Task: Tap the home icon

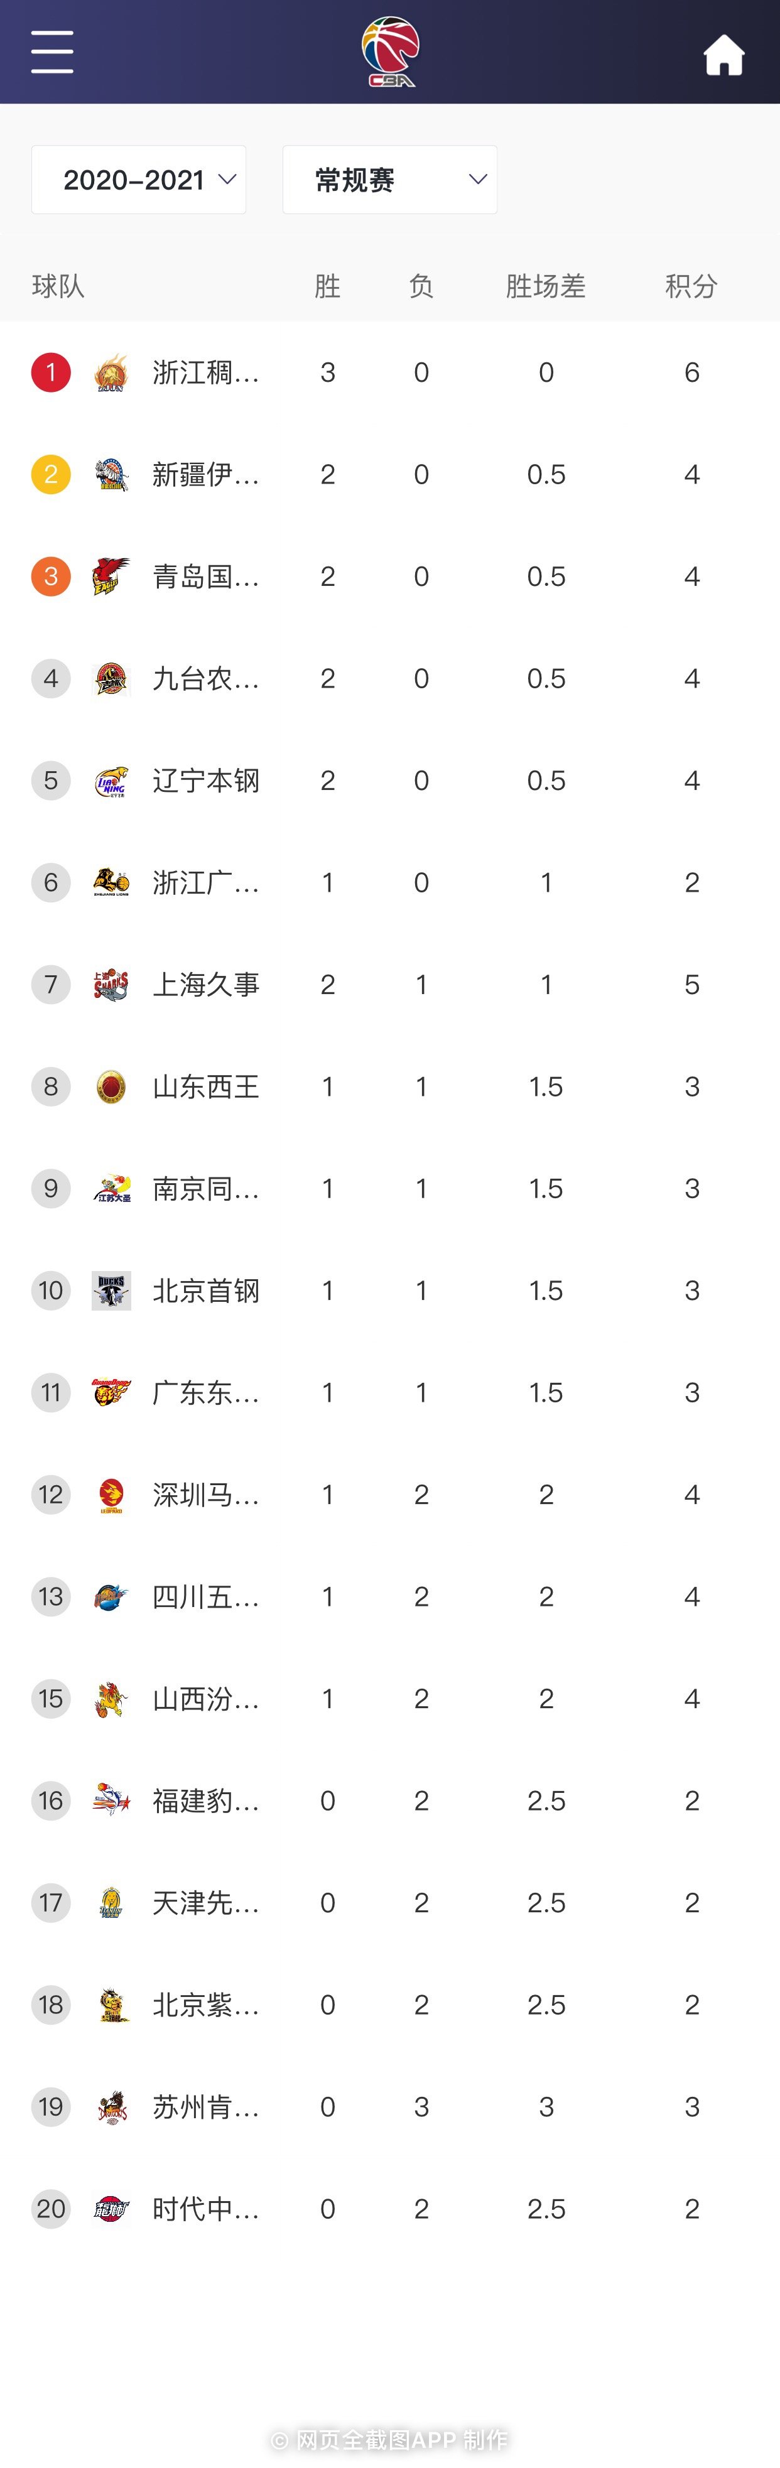Action: 723,55
